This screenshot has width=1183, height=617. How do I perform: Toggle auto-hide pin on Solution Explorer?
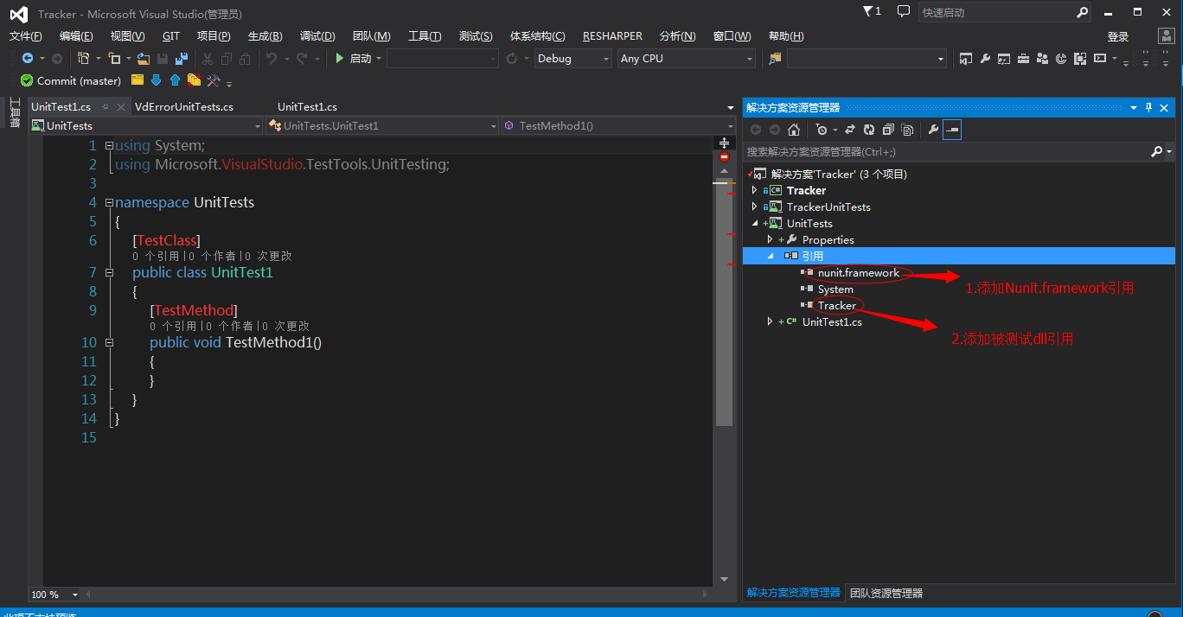(x=1148, y=107)
